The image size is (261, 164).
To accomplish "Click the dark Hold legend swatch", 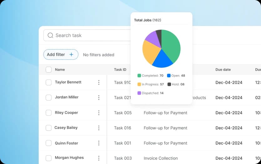I will pyautogui.click(x=169, y=84).
